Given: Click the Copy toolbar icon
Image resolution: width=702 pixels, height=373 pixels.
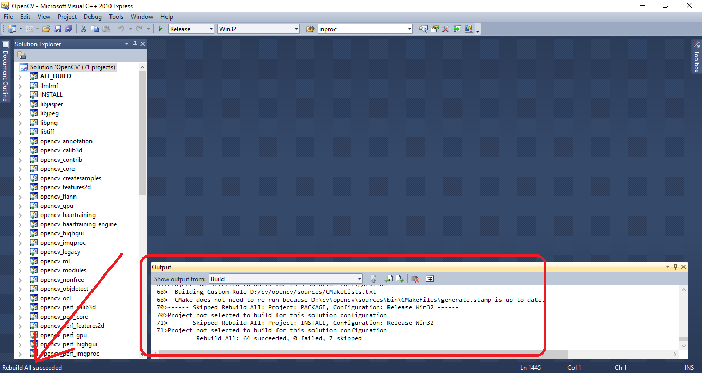Looking at the screenshot, I should (95, 29).
